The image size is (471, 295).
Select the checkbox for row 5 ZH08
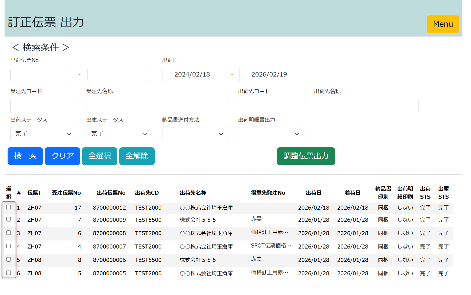(9, 260)
